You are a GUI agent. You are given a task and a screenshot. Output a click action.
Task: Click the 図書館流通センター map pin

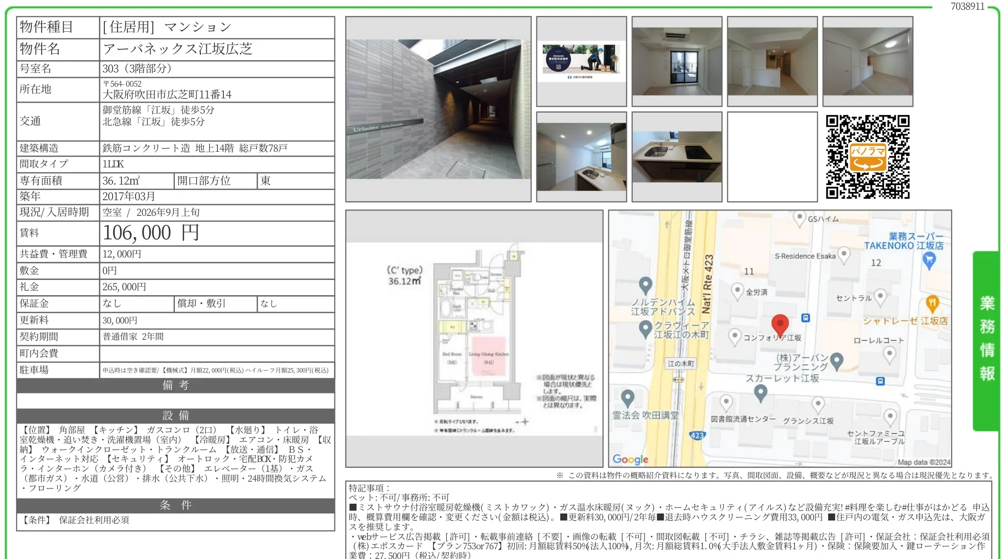click(x=726, y=403)
